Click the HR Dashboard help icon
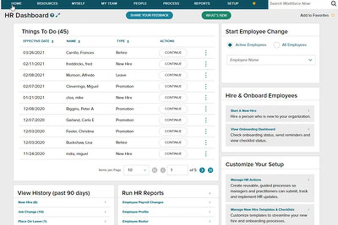Image resolution: width=338 pixels, height=225 pixels. point(52,16)
